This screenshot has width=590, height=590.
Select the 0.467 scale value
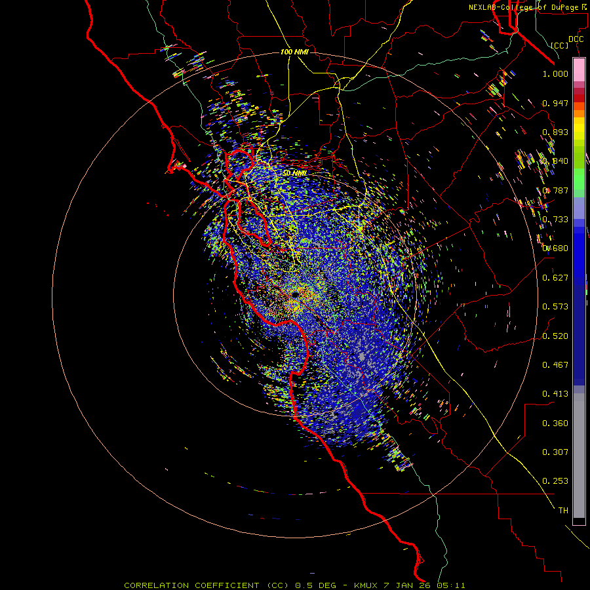[555, 365]
